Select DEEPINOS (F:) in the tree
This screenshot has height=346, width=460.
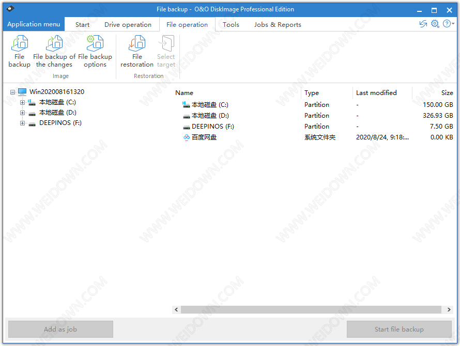[x=60, y=123]
